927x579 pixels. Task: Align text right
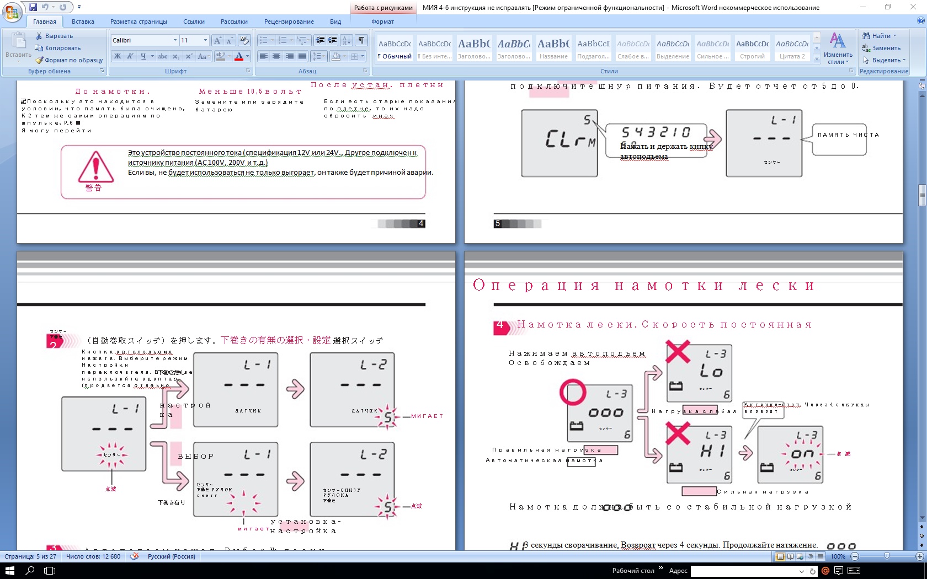click(290, 56)
